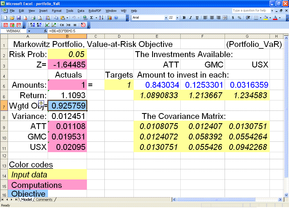
Task: Toggle Bold formatting
Action: click(184, 18)
